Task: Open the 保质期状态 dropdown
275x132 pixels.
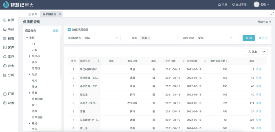Action: click(101, 38)
